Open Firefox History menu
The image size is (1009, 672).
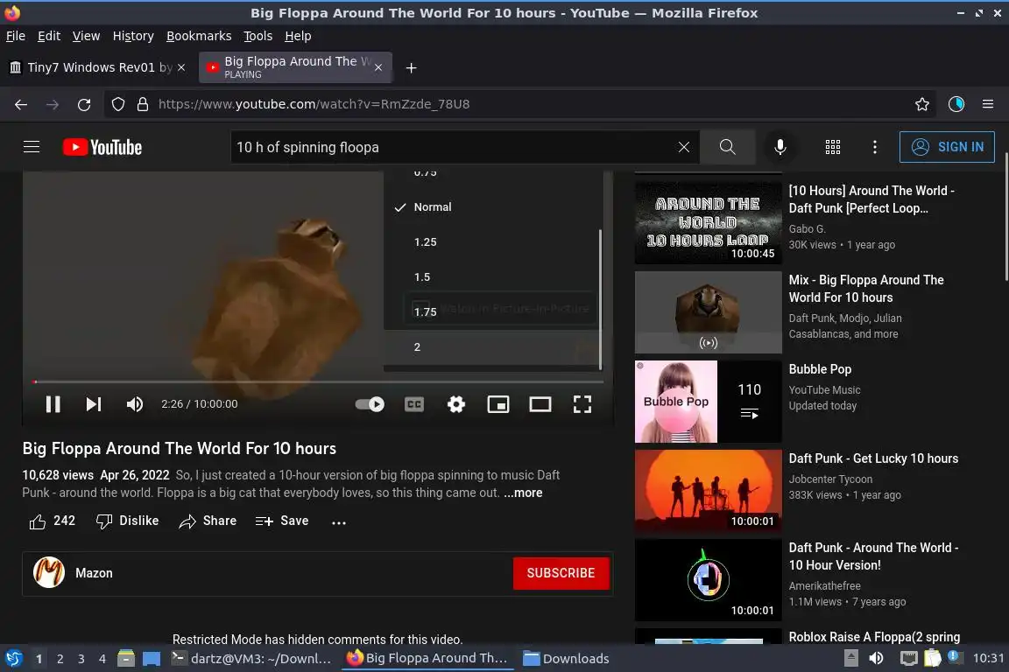[133, 36]
